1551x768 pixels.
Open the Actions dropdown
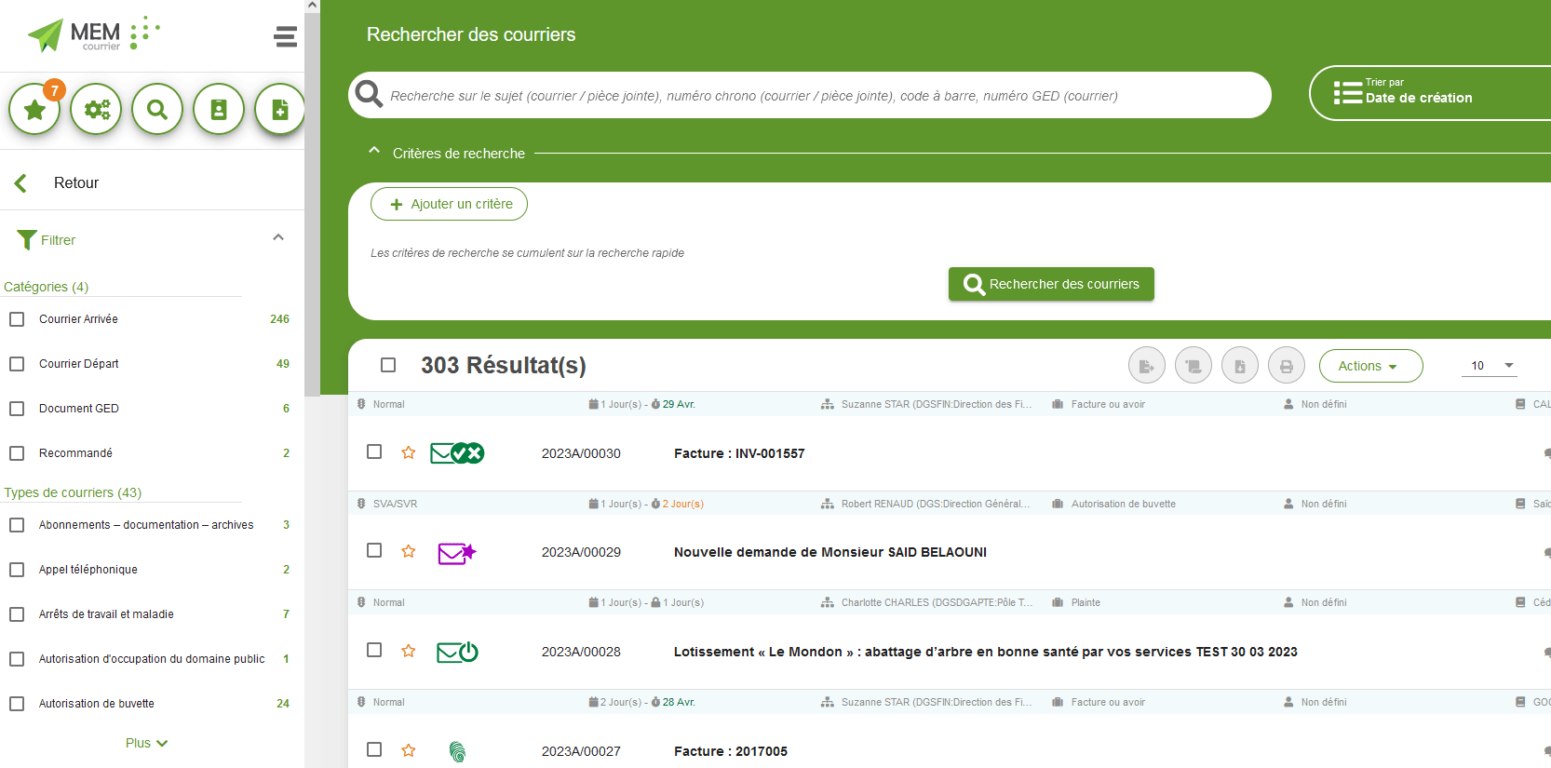click(x=1369, y=366)
